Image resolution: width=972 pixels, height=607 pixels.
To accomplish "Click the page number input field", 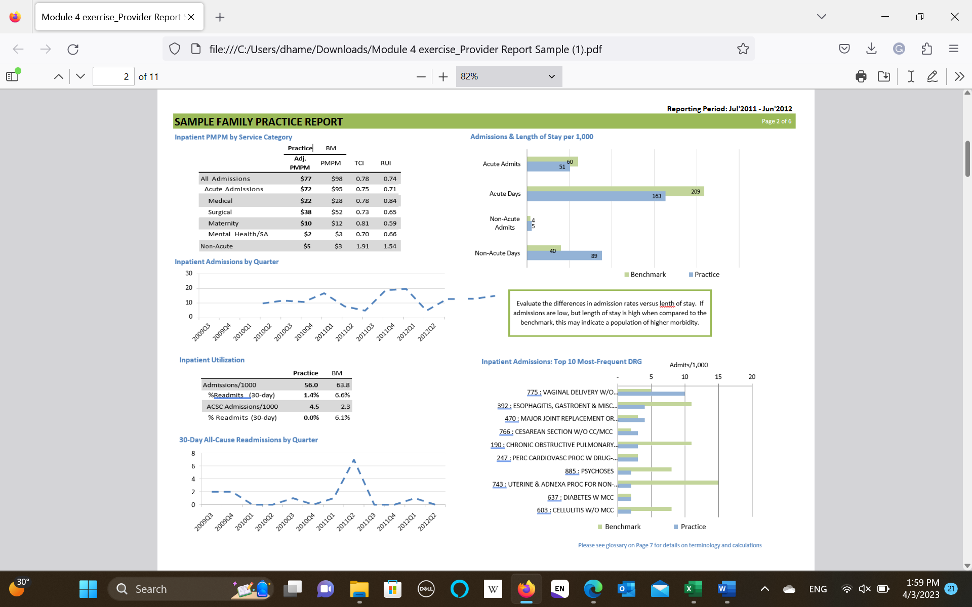I will coord(113,76).
